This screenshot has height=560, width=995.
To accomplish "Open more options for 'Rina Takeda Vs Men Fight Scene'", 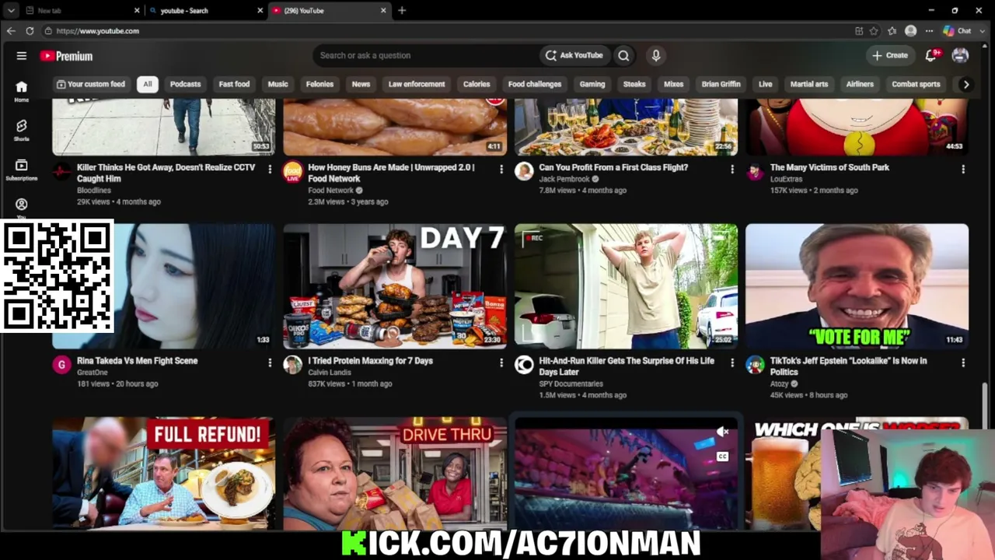I will tap(270, 362).
